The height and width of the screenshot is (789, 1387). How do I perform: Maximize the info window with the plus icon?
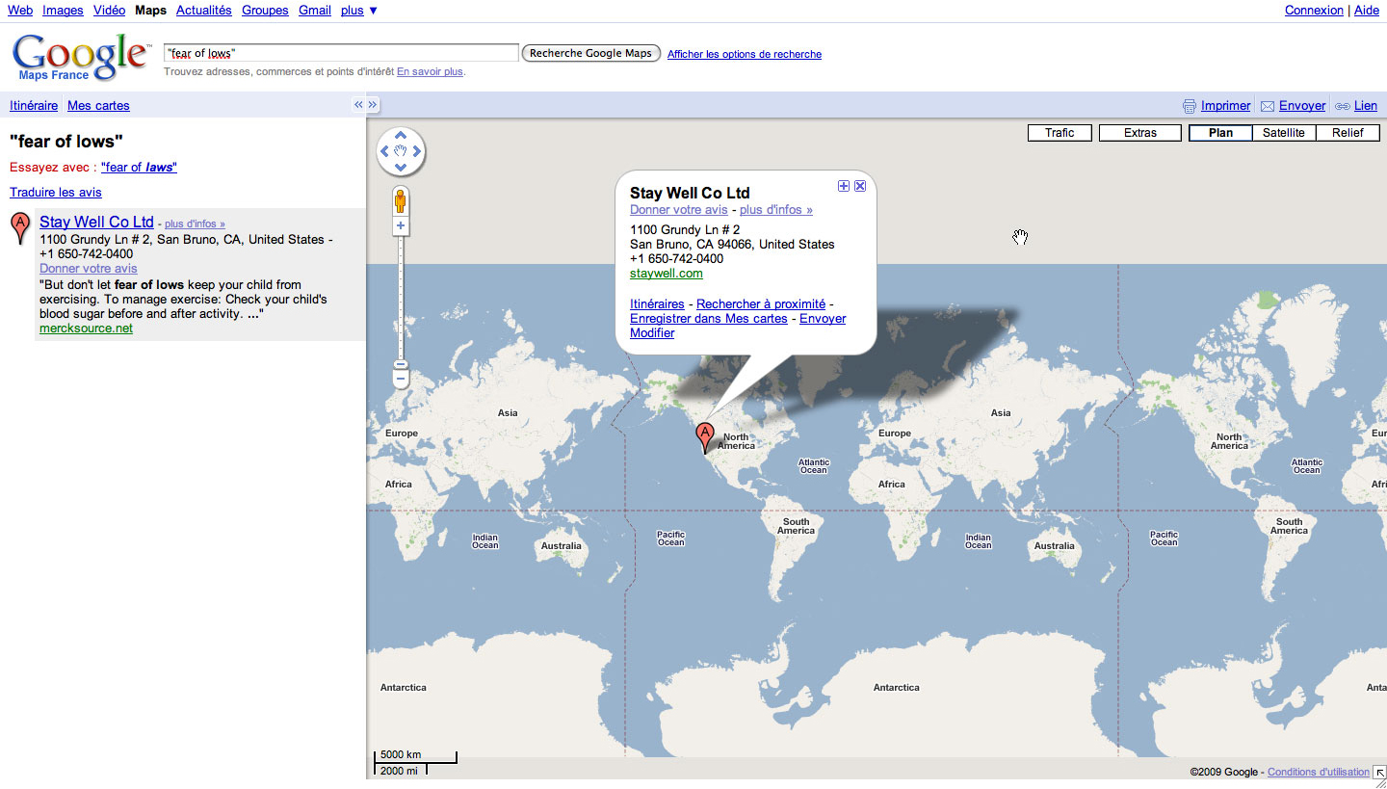tap(844, 186)
